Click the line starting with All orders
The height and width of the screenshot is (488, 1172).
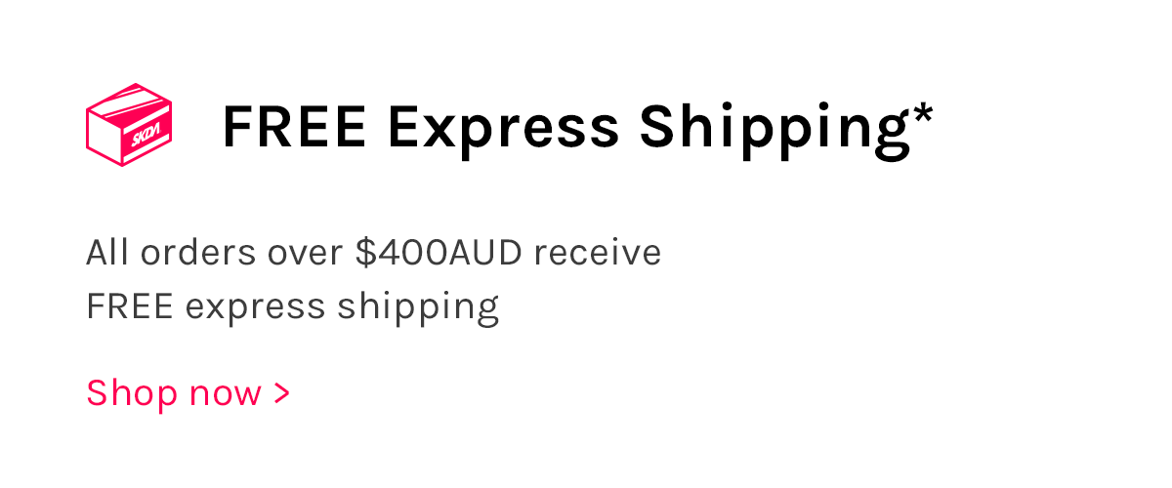tap(373, 253)
